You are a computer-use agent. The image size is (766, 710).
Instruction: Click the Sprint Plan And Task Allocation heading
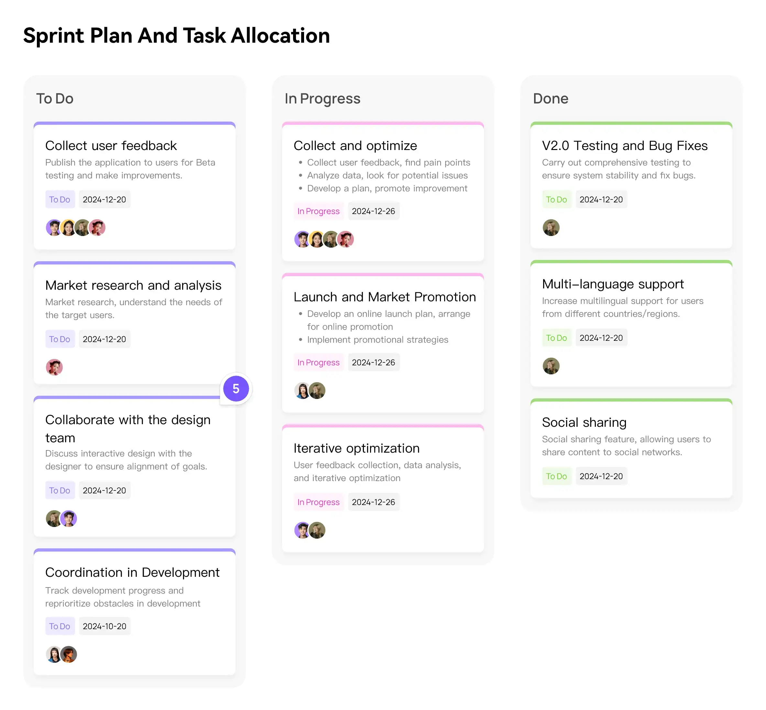[176, 36]
